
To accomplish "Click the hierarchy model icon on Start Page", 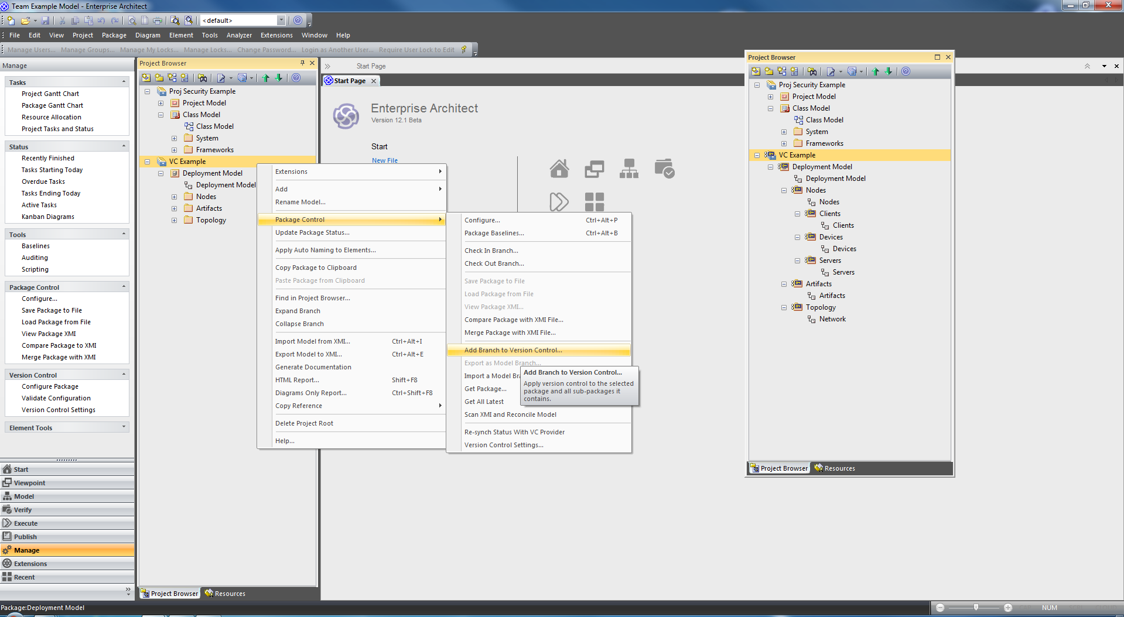I will point(629,169).
